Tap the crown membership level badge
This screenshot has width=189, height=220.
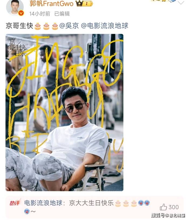pos(84,4)
